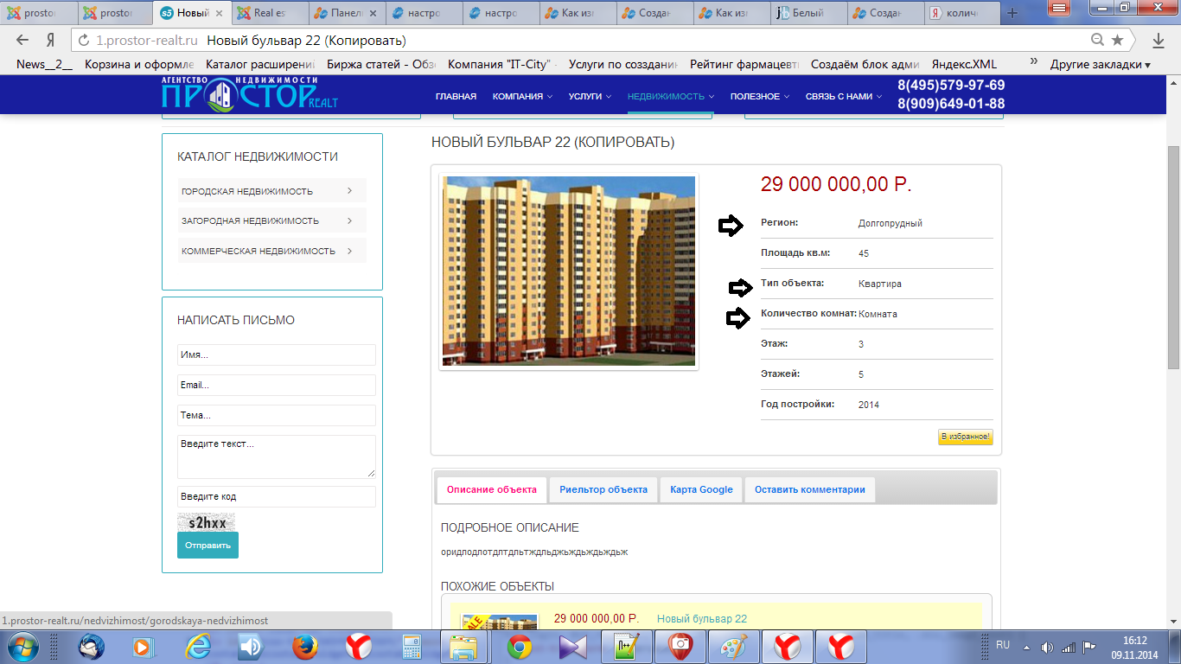Open the Карта Google tab
The image size is (1181, 664).
pyautogui.click(x=701, y=489)
